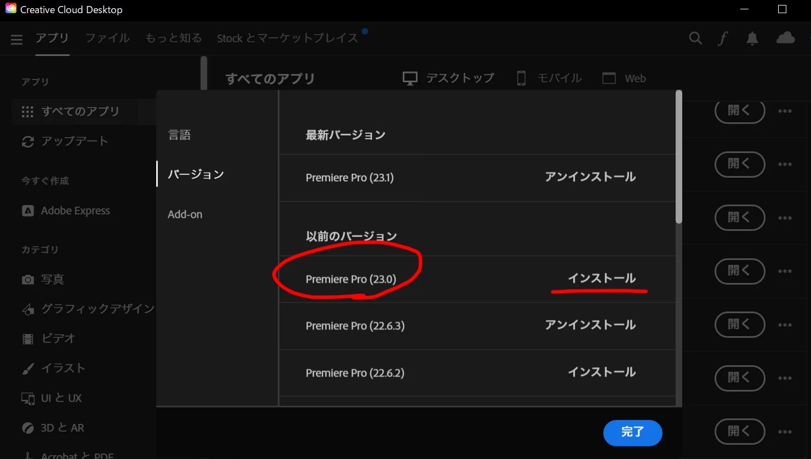Image resolution: width=811 pixels, height=459 pixels.
Task: Select the grid icon beside すべてのアプリ
Action: coord(27,112)
